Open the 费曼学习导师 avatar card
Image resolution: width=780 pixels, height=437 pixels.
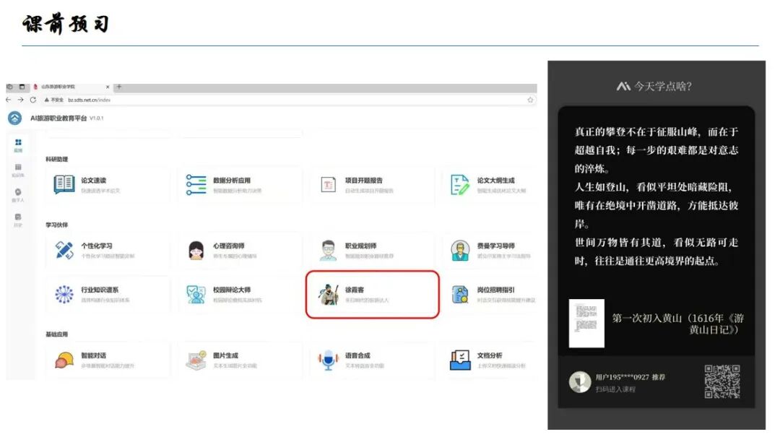coord(490,251)
